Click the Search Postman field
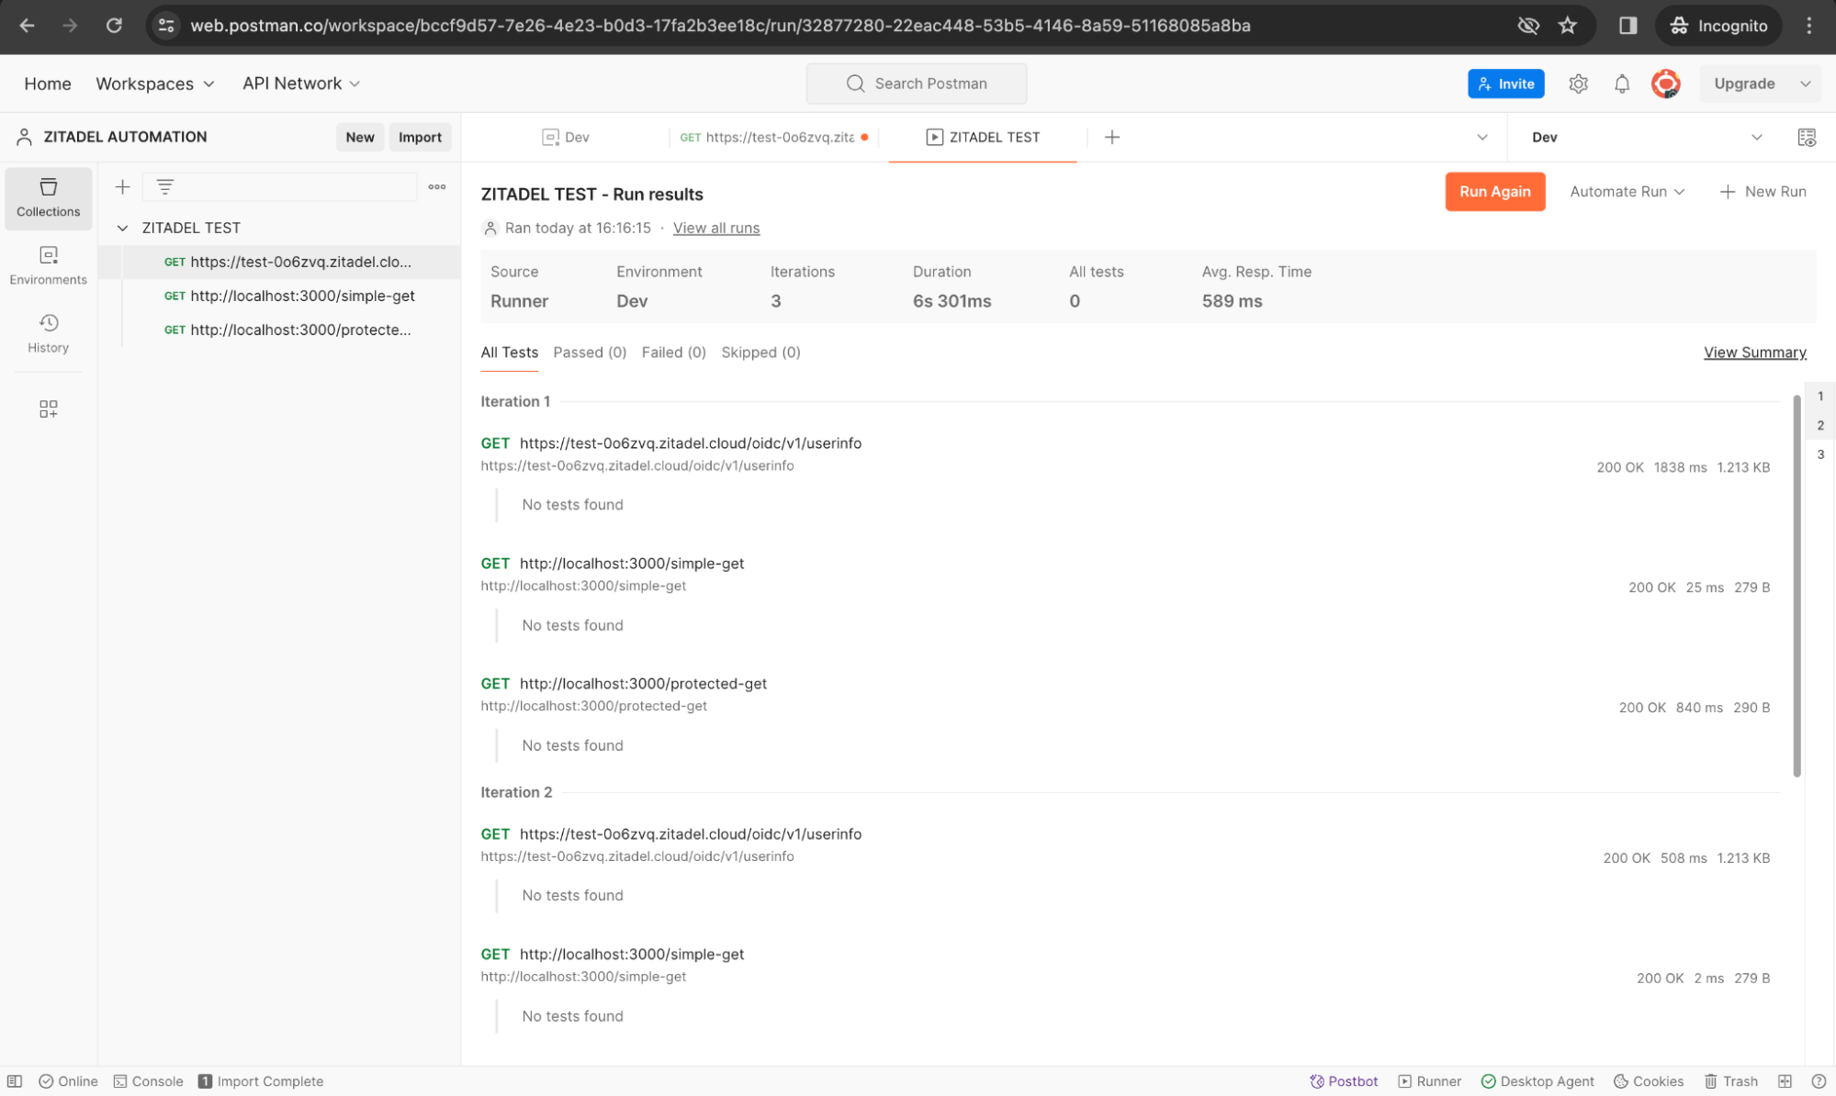 pyautogui.click(x=916, y=84)
